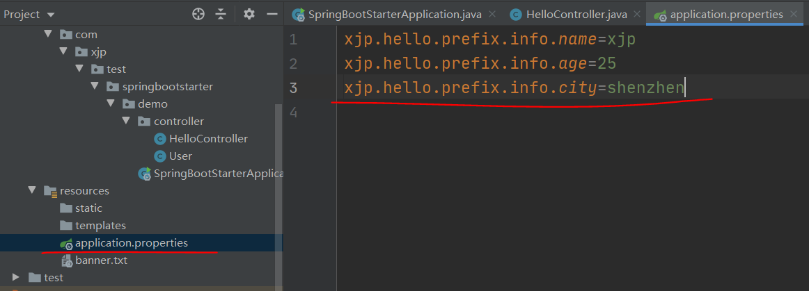Image resolution: width=809 pixels, height=291 pixels.
Task: Click the templates folder icon
Action: click(x=66, y=226)
